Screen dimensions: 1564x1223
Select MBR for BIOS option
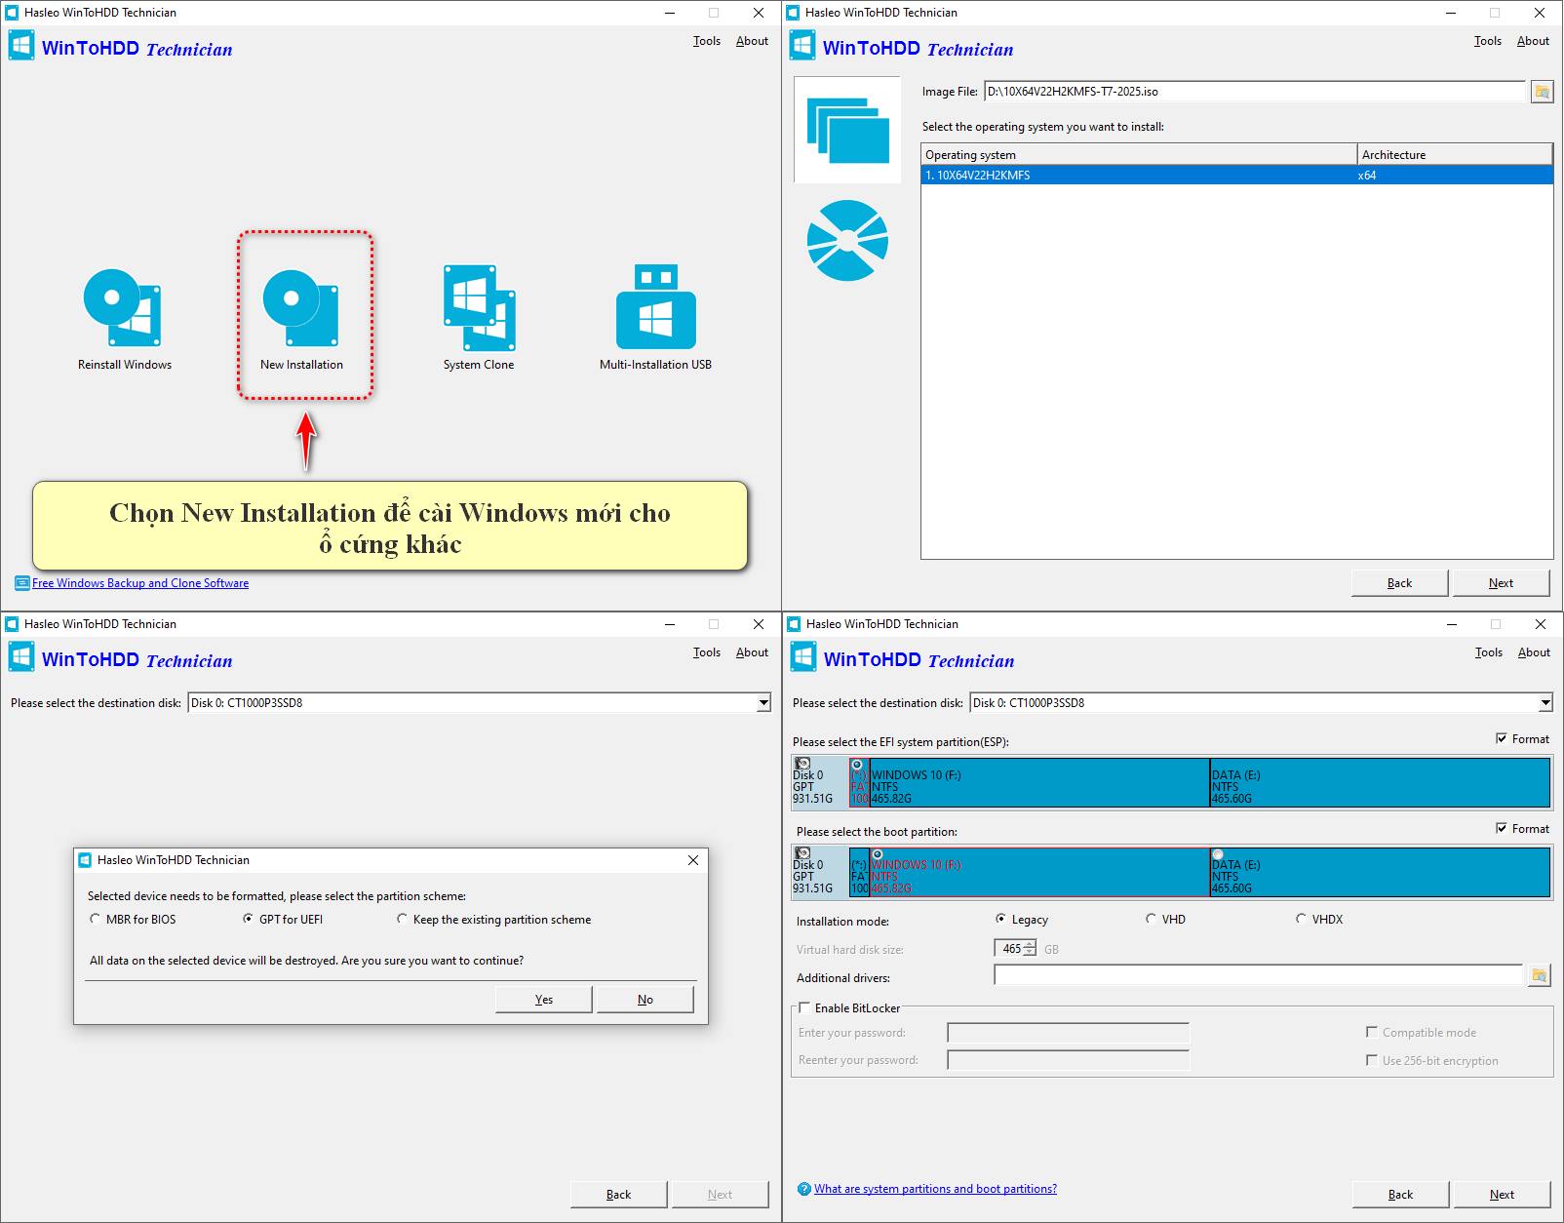click(x=95, y=919)
